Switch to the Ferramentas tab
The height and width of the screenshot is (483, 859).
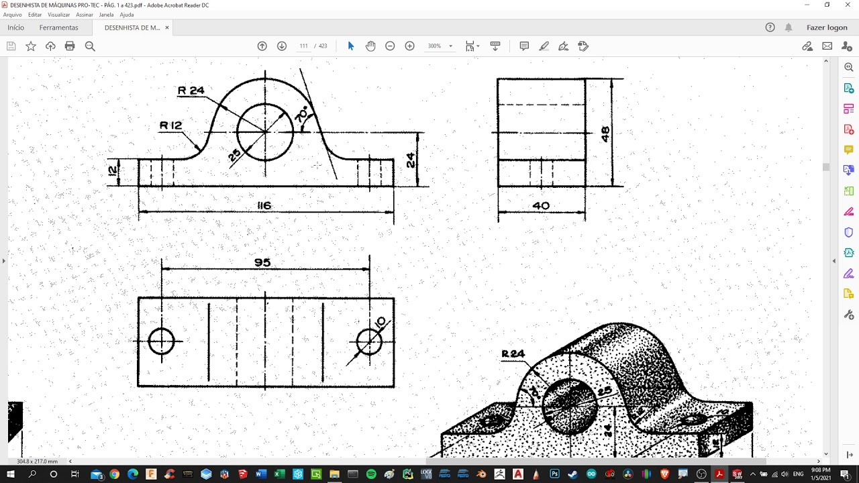[59, 28]
